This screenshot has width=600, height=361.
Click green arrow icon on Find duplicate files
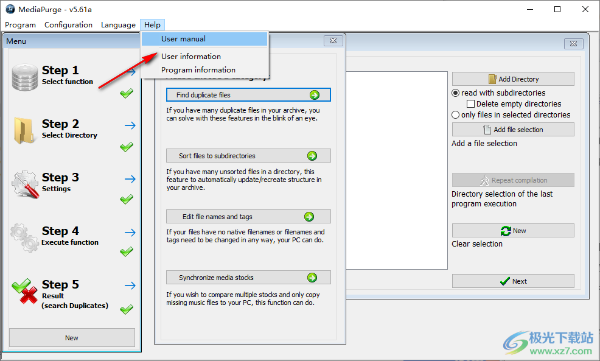(x=315, y=95)
